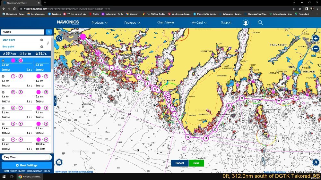Zoom in with the plus button
Viewport: 321px width, 180px height.
pyautogui.click(x=316, y=38)
